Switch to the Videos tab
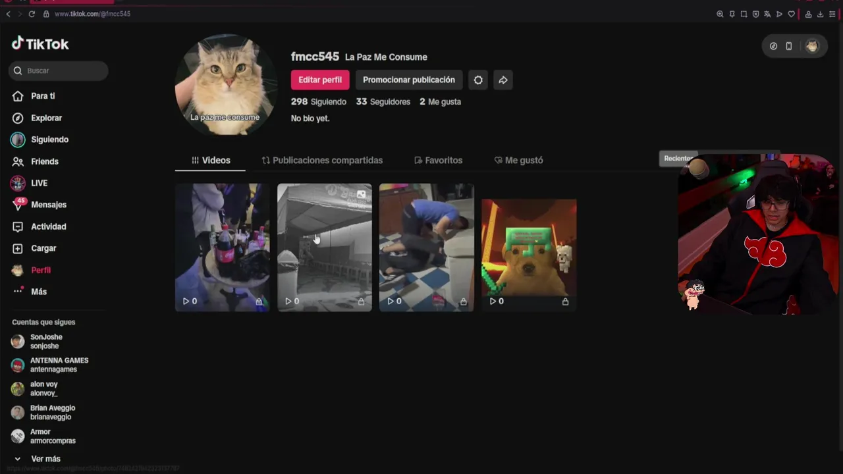Image resolution: width=843 pixels, height=474 pixels. (x=211, y=160)
